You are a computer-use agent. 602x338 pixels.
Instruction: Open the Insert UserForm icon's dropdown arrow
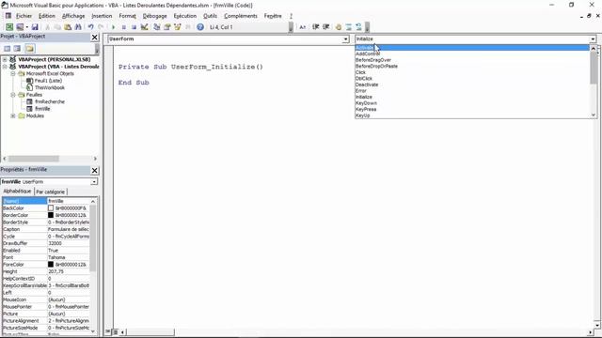pos(27,27)
